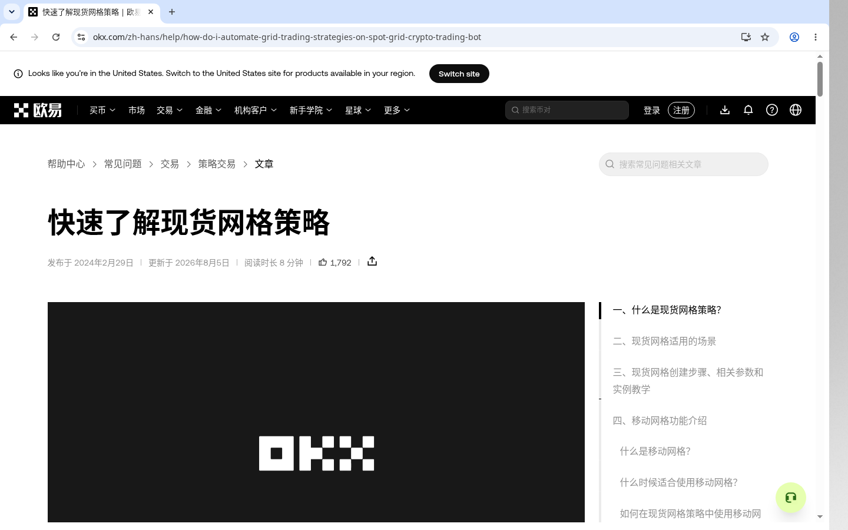Click the page vertical scrollbar thumb

click(x=820, y=79)
